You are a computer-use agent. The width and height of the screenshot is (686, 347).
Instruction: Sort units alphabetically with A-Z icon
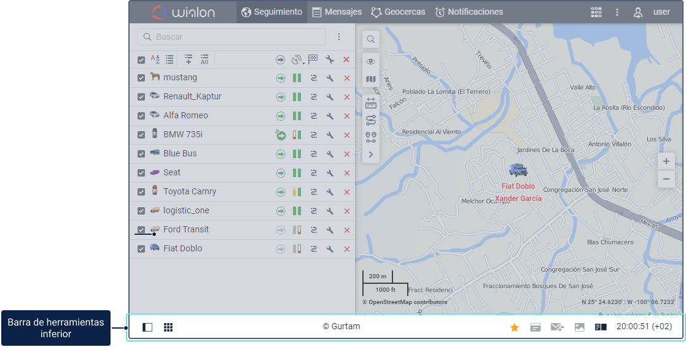[155, 59]
